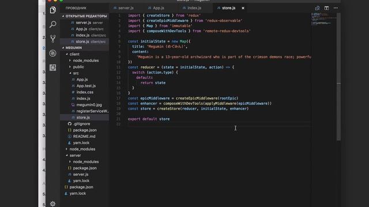This screenshot has width=369, height=207.
Task: Open server.js inside server folder
Action: point(85,175)
